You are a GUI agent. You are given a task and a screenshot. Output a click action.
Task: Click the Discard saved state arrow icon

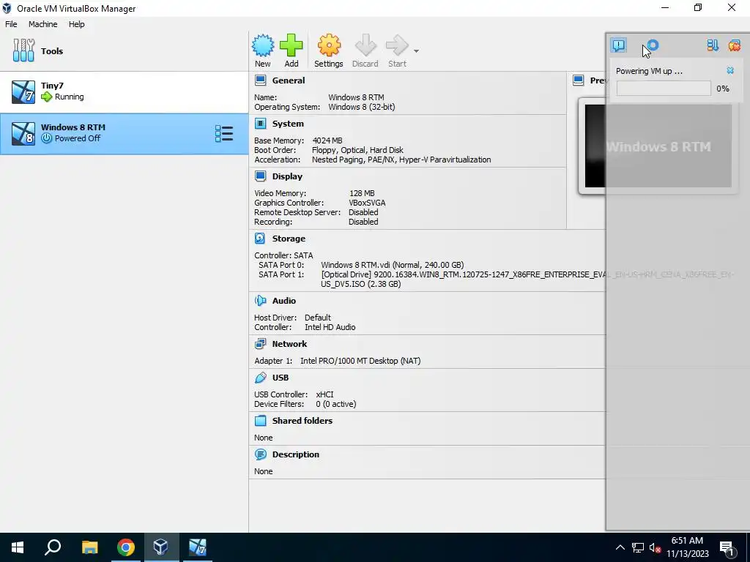coord(365,46)
